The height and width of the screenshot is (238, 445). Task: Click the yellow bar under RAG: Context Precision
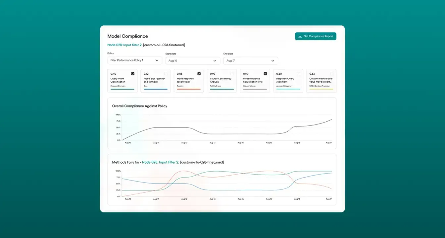tap(321, 89)
